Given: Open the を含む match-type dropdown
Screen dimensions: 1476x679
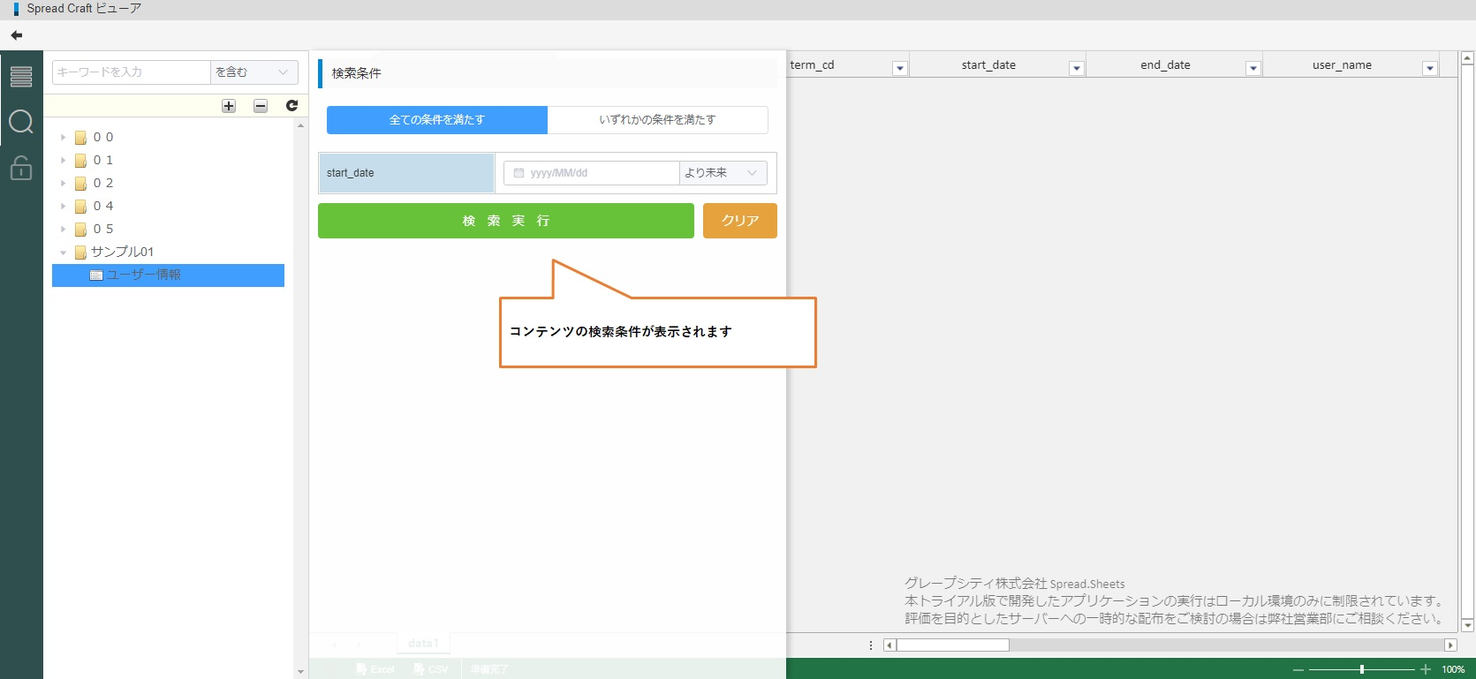Looking at the screenshot, I should (x=254, y=72).
